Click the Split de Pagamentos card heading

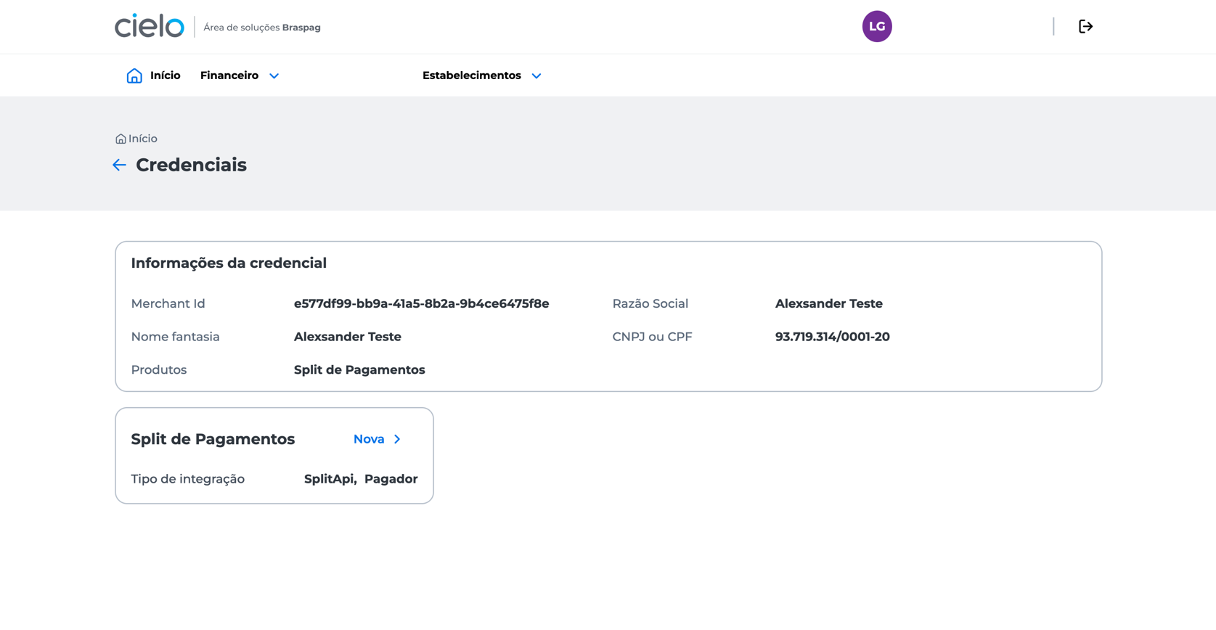(213, 439)
